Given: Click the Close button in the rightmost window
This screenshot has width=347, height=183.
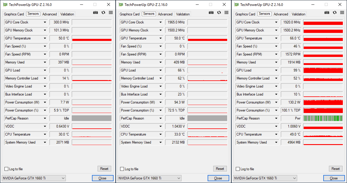Looking at the screenshot, I should click(334, 178).
